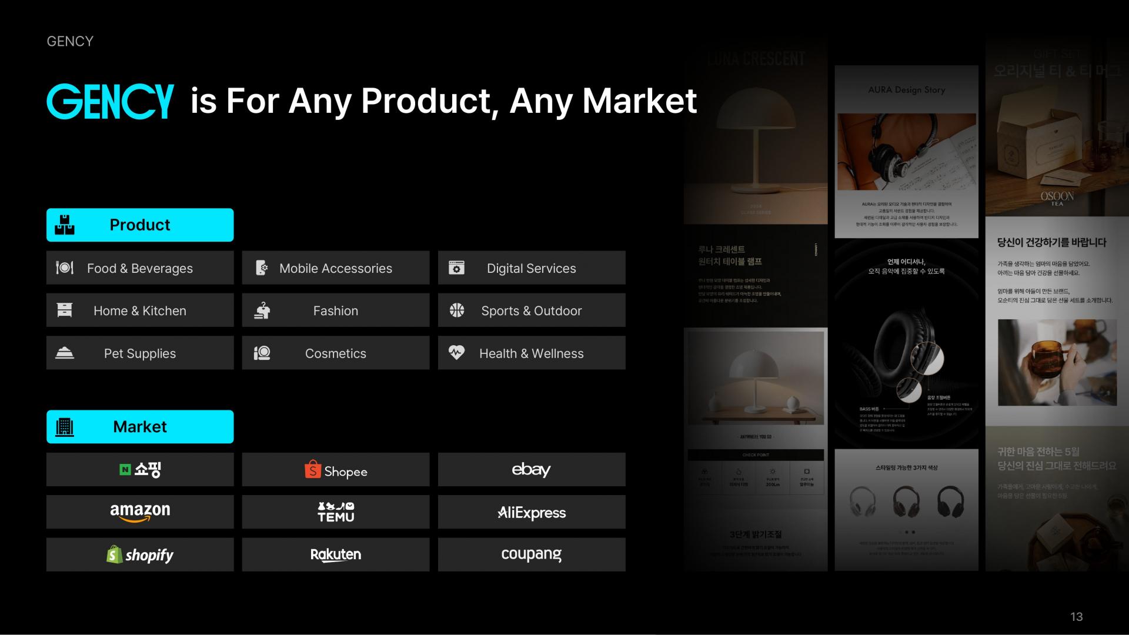Click the amber tea cup photo
The height and width of the screenshot is (635, 1129).
click(1057, 362)
